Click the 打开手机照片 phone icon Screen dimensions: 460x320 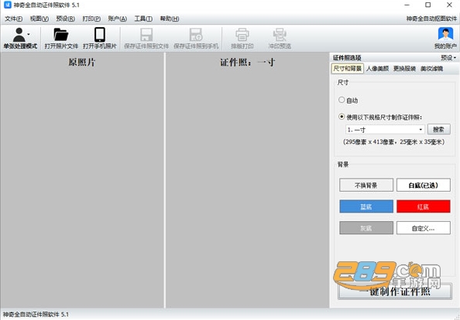(x=100, y=35)
